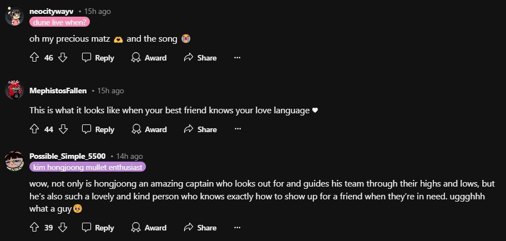Open neocitywayv's profile via username
This screenshot has width=506, height=241.
tap(52, 11)
